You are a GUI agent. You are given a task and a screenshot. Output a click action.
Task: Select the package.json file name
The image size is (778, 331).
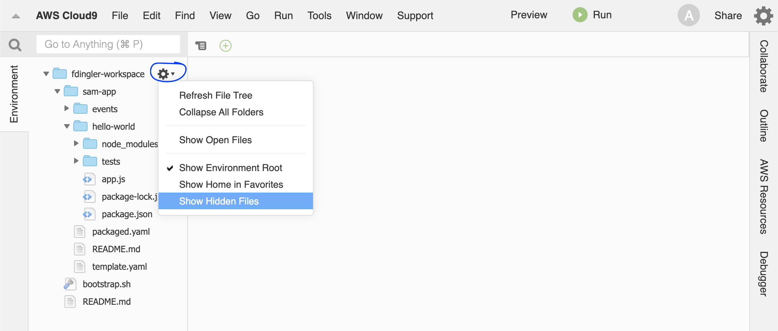pyautogui.click(x=127, y=214)
